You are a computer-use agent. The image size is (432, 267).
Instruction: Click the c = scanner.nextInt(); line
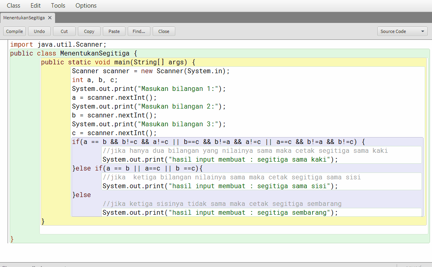click(x=115, y=133)
